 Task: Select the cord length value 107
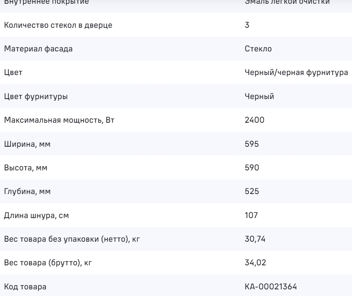point(251,216)
